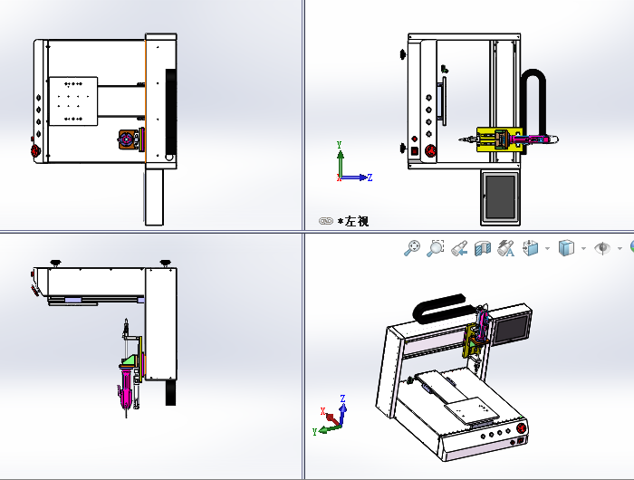
Task: Select the perforated worktable plate in top-left view
Action: point(73,101)
